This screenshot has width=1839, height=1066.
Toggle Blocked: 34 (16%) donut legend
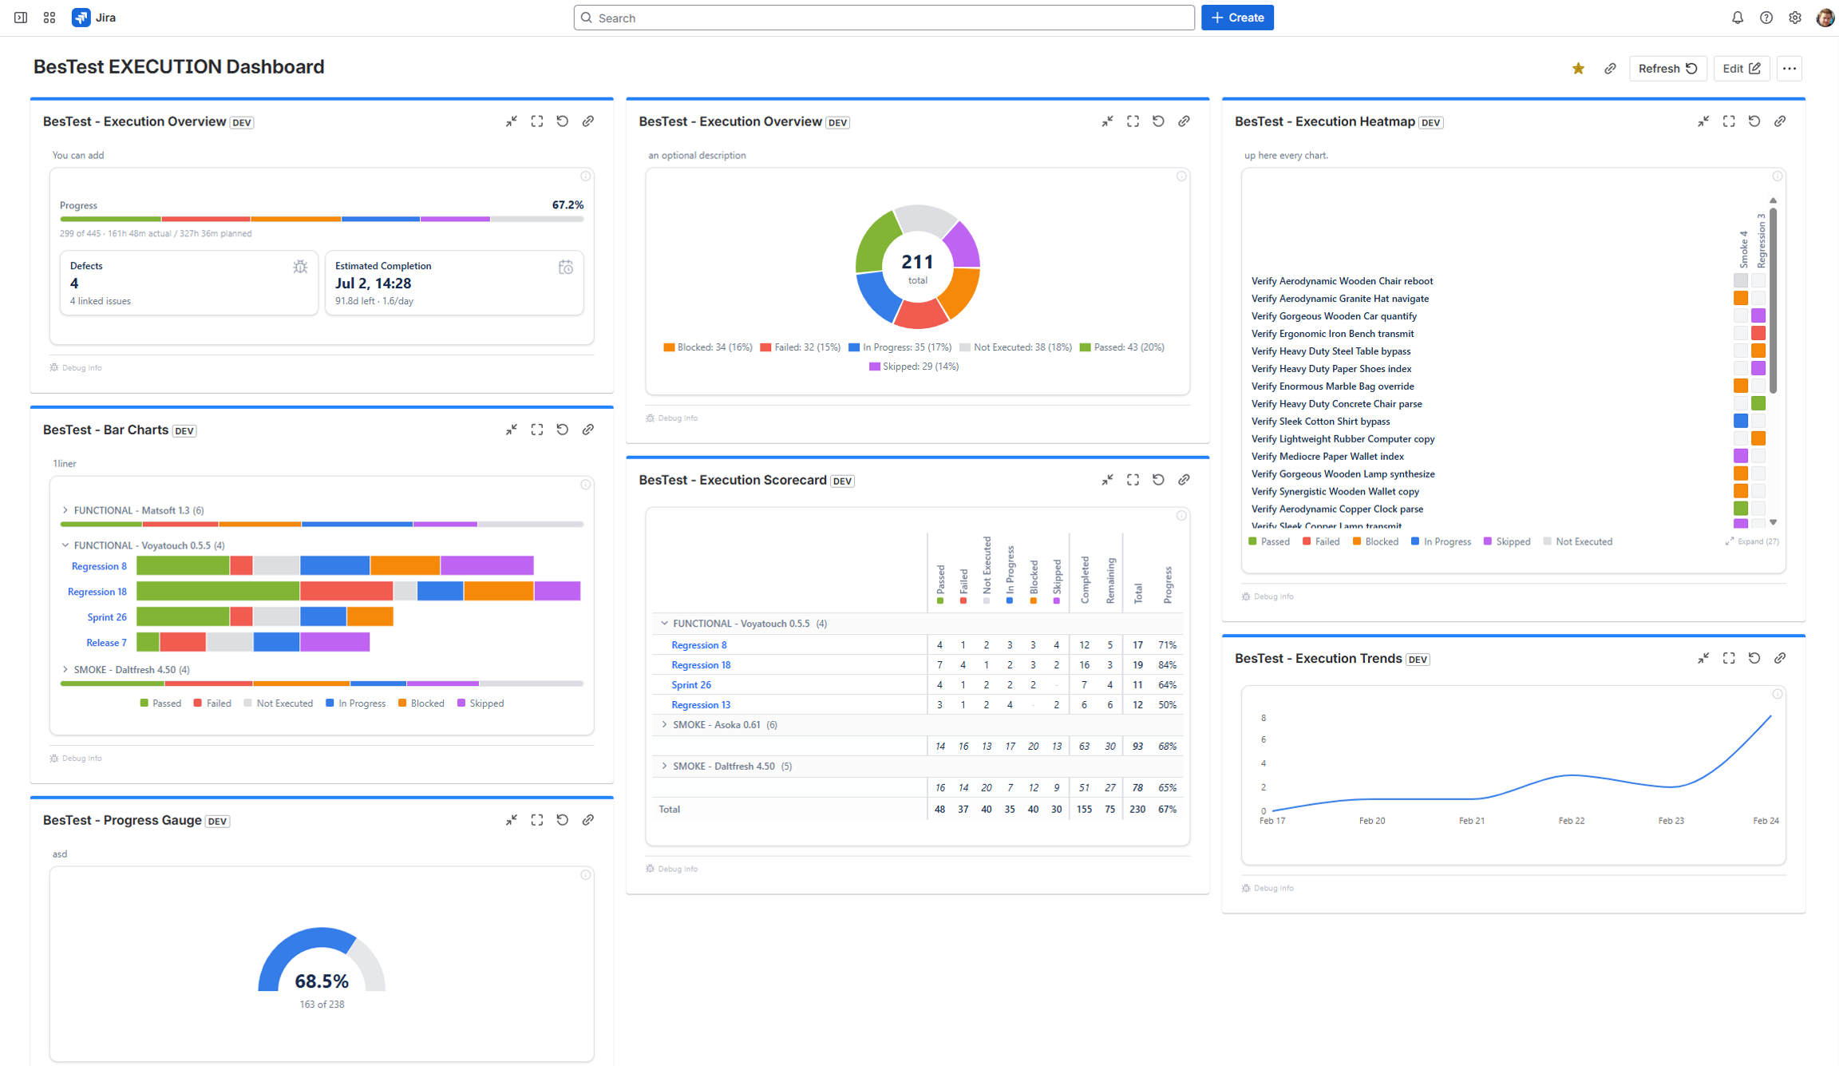(x=708, y=347)
